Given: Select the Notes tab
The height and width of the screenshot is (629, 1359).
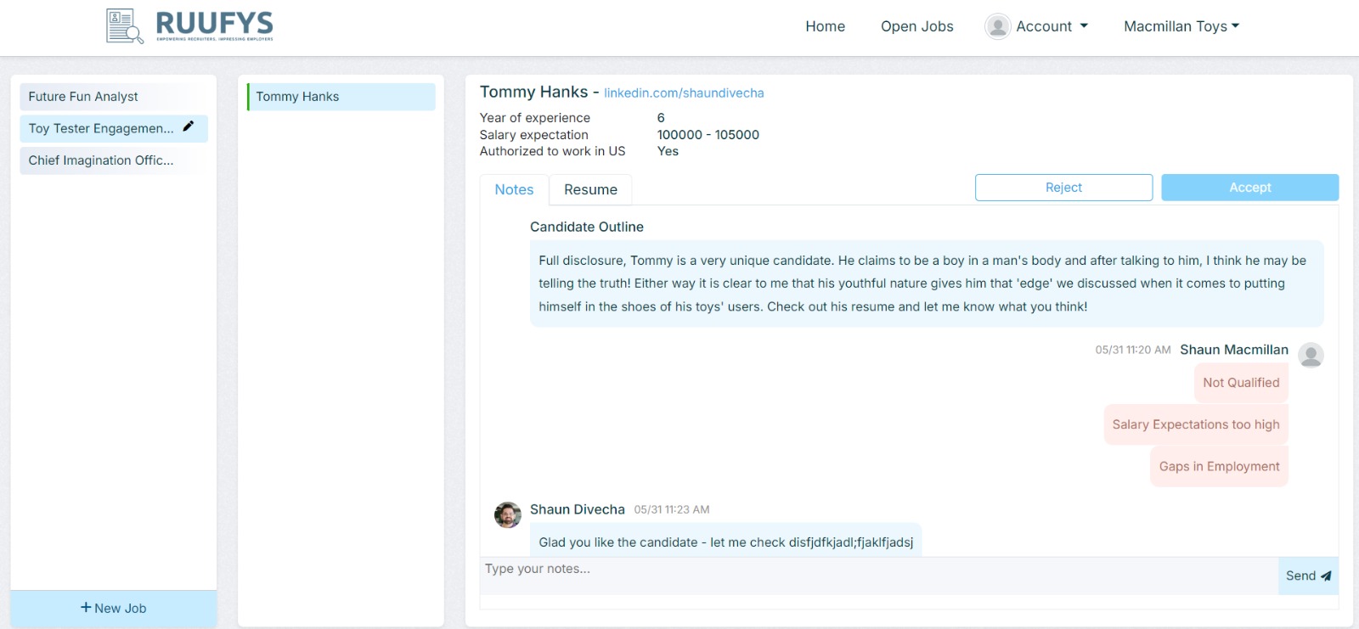Looking at the screenshot, I should click(515, 189).
